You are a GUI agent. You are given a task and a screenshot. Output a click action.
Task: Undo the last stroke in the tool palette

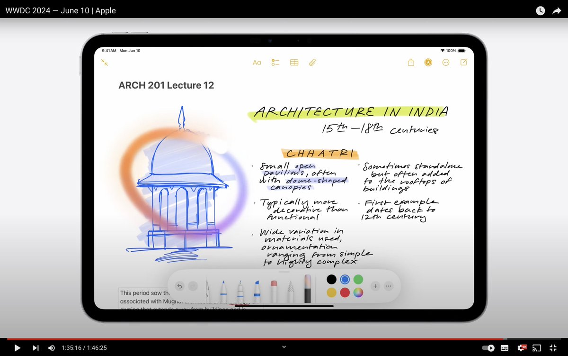tap(179, 286)
